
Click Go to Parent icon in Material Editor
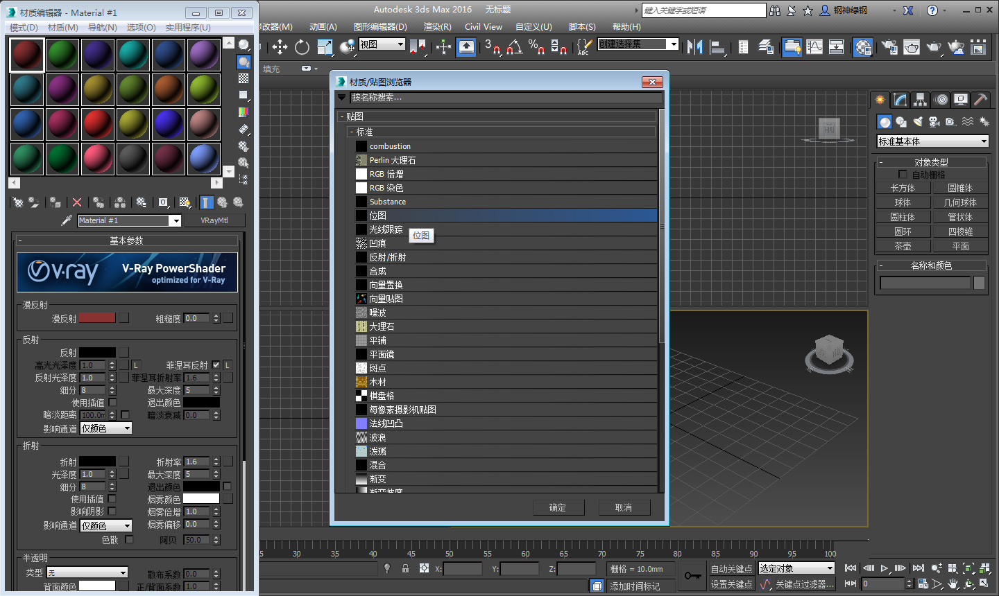tap(222, 202)
